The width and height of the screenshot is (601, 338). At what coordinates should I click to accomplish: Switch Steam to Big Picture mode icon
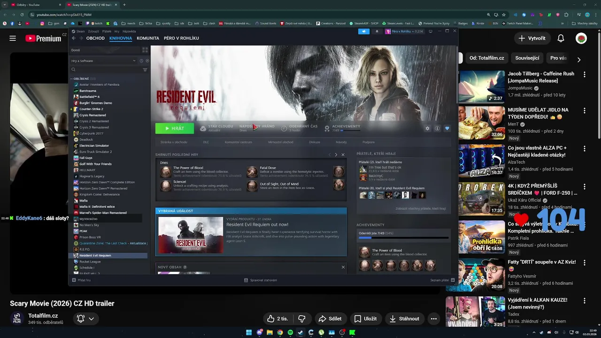(x=431, y=31)
